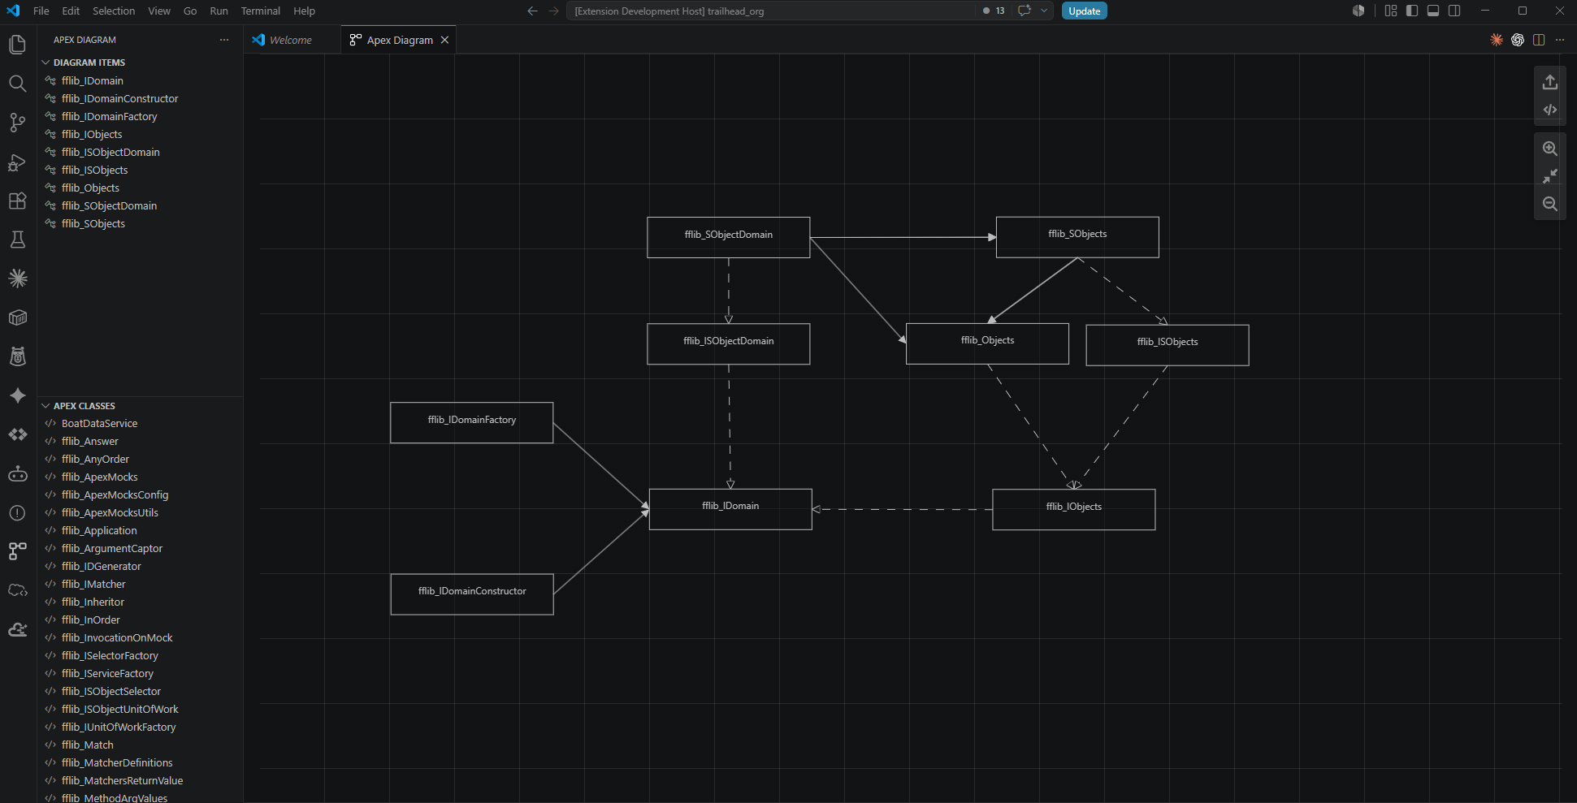Click the ChatGPT icon in editor toolbar
The height and width of the screenshot is (803, 1577).
tap(1518, 40)
